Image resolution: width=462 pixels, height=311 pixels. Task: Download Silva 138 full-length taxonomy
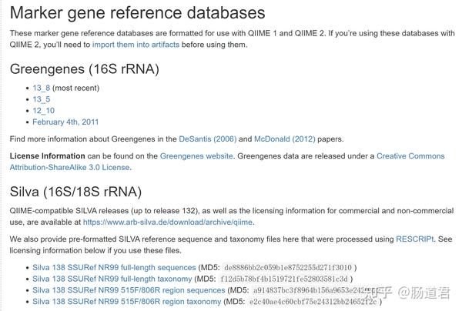pyautogui.click(x=112, y=279)
